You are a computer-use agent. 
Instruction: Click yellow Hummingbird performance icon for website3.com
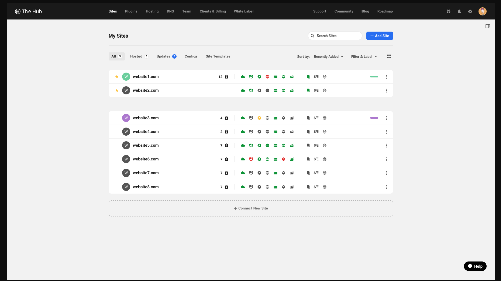259,118
